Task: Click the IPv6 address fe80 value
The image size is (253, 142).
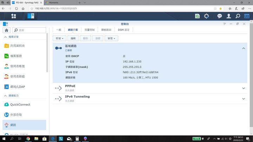Action: (141, 72)
